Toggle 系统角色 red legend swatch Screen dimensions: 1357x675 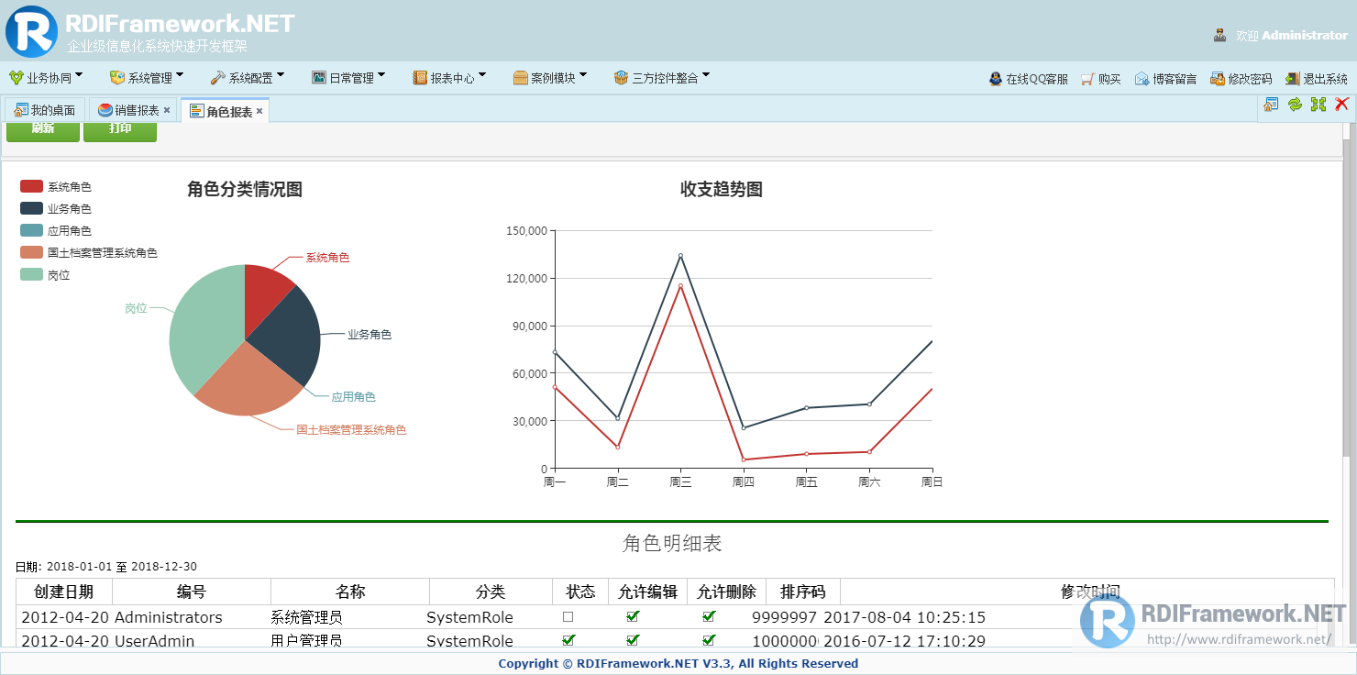(x=31, y=186)
